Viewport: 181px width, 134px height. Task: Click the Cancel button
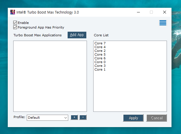click(x=157, y=118)
